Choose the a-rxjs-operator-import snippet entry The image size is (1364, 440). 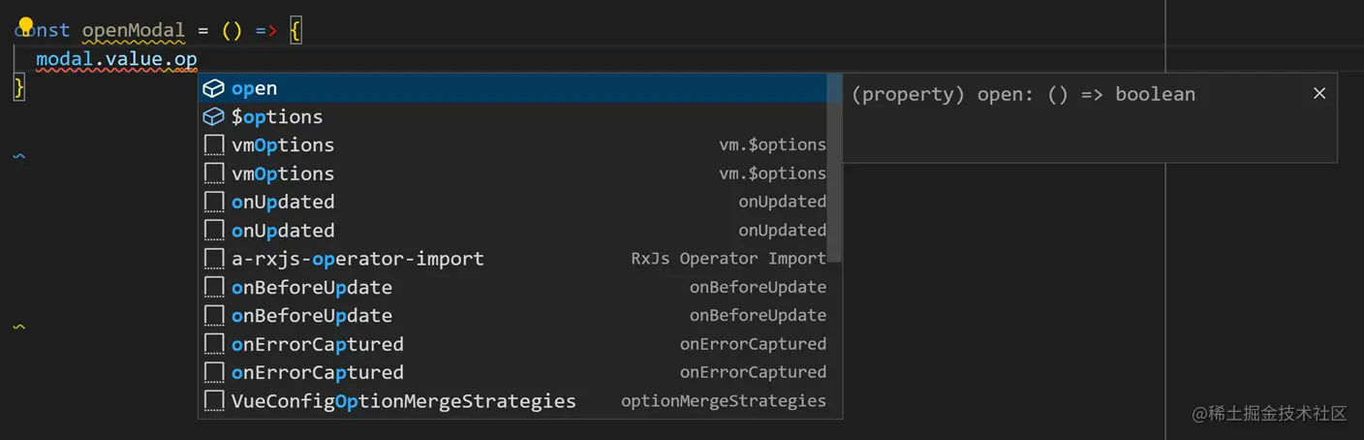[357, 259]
